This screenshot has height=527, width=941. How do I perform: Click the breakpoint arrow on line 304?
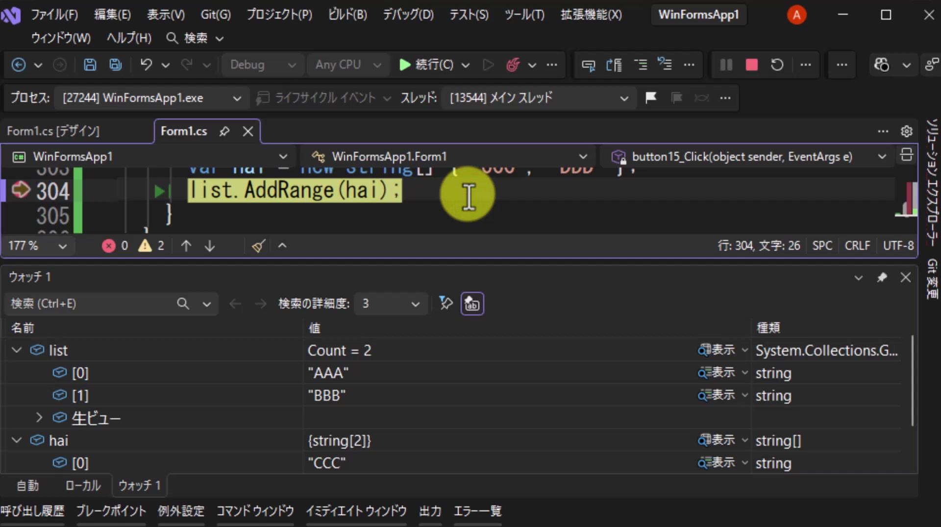coord(21,190)
